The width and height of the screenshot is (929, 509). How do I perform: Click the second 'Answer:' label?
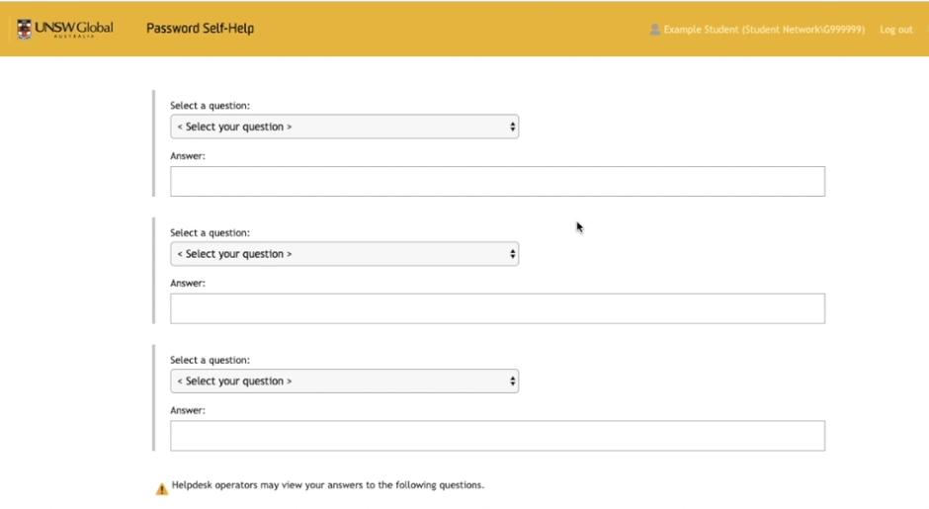point(188,284)
